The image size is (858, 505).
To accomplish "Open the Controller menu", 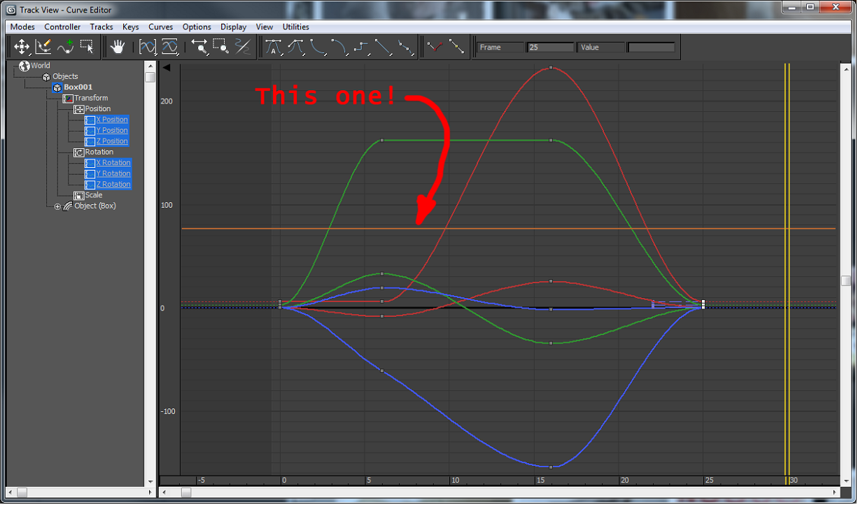I will coord(62,27).
